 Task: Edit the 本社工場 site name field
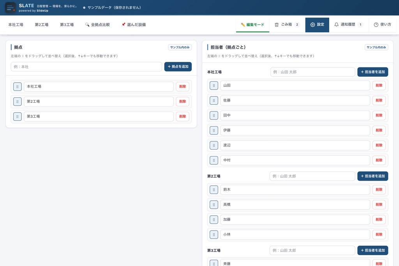(99, 86)
